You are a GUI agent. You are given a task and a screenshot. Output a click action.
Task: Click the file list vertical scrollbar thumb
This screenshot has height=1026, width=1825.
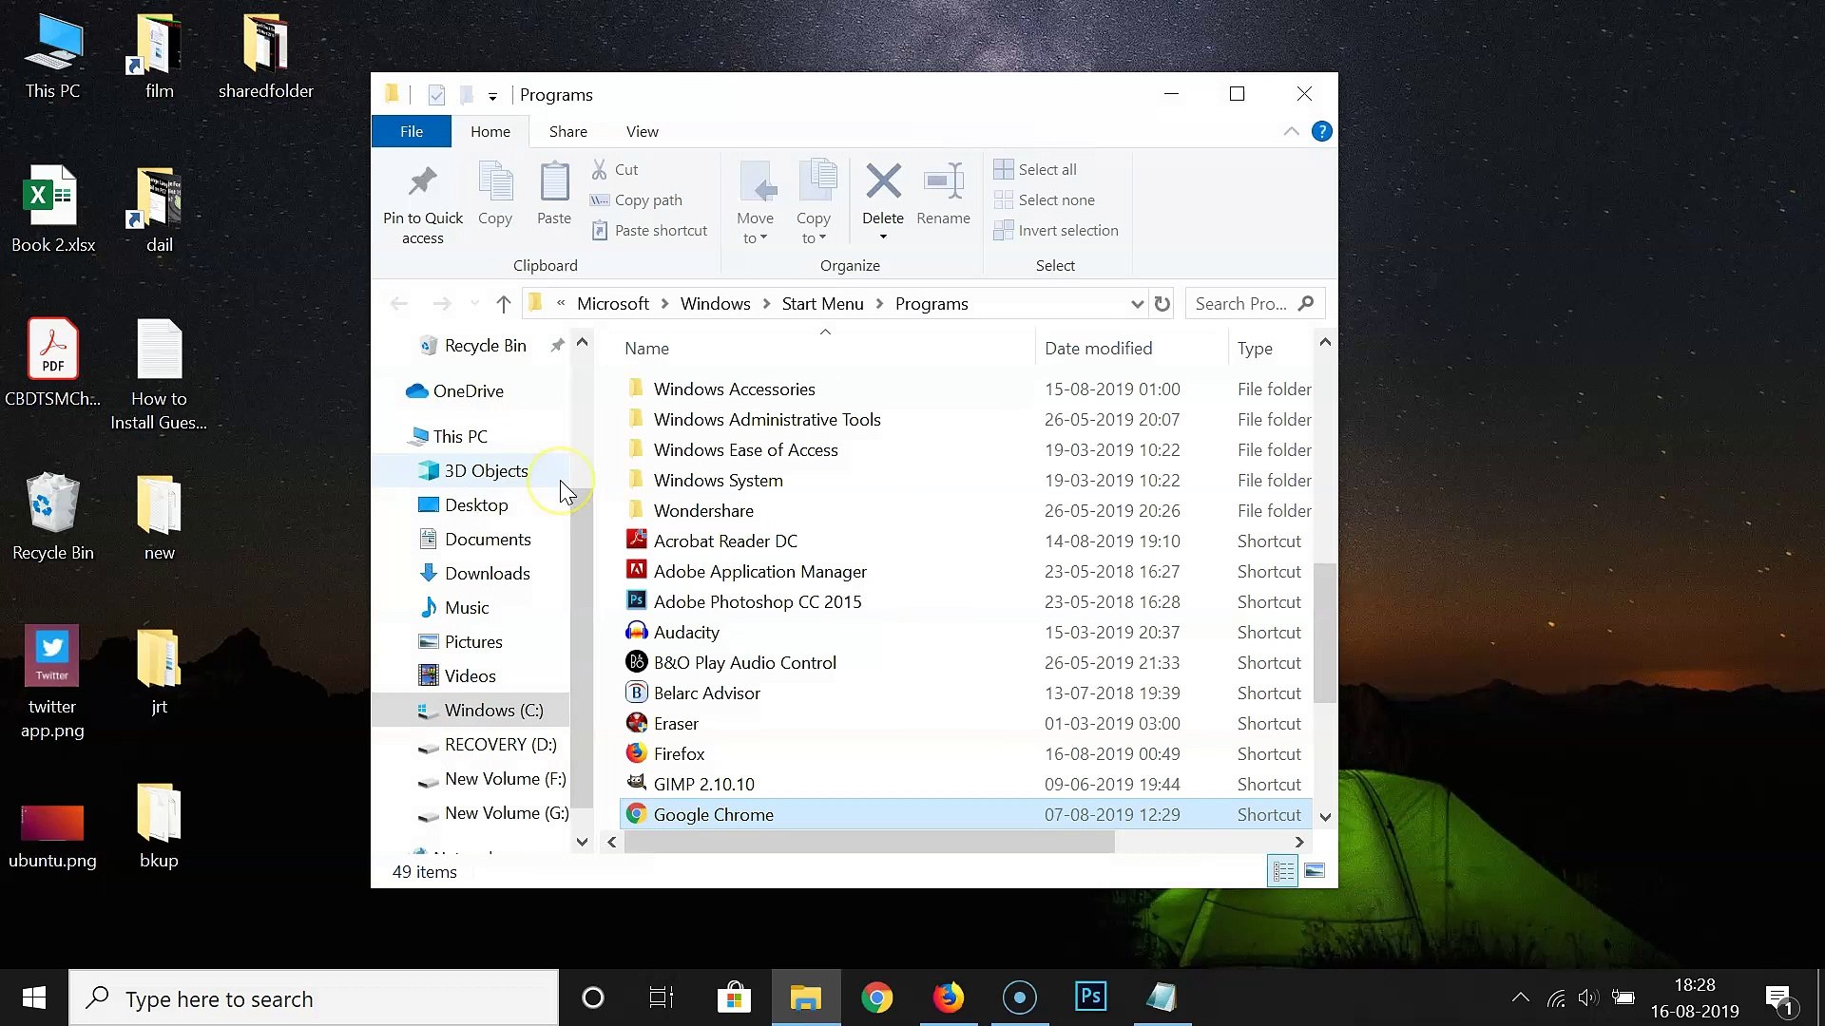[x=1324, y=633]
